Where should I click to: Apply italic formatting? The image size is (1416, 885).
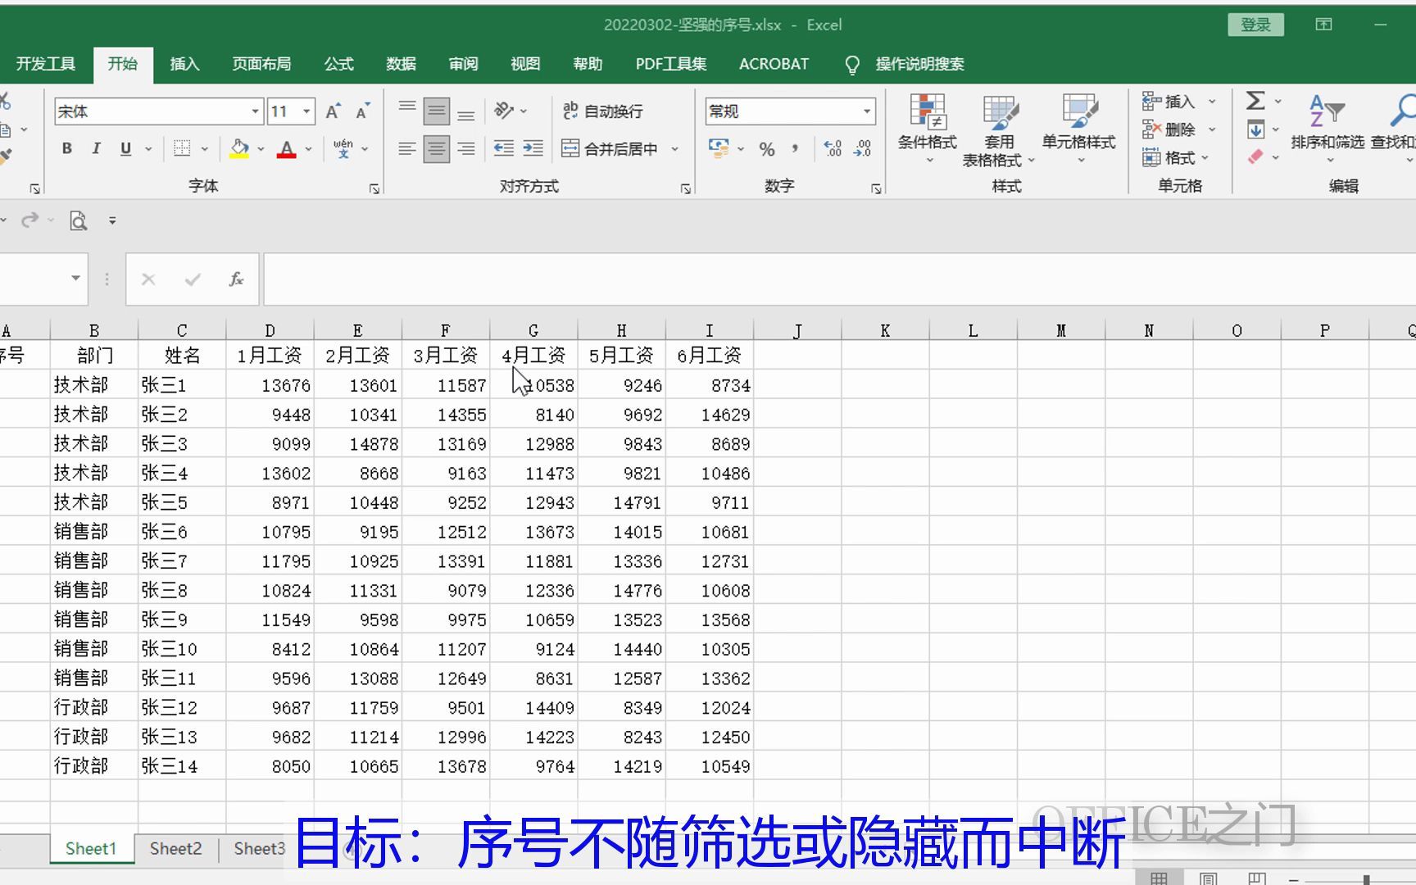pos(96,148)
